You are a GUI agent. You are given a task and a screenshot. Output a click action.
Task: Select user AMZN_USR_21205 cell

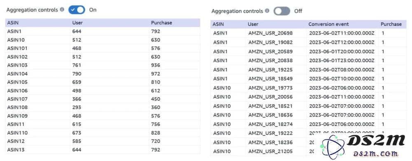(270, 152)
